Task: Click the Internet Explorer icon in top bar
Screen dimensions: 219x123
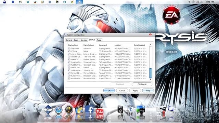Action: [28, 2]
